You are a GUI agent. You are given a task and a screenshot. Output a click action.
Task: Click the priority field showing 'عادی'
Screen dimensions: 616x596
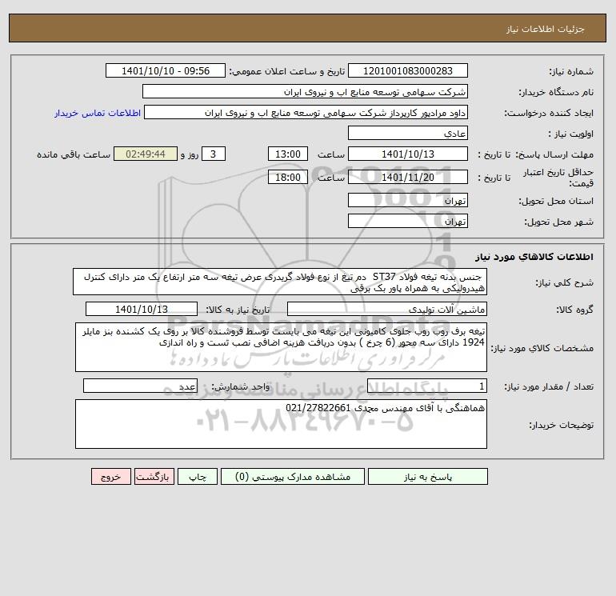click(408, 133)
